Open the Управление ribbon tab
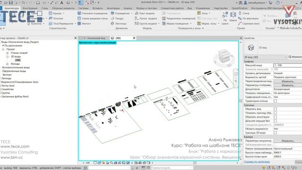This screenshot has width=302, height=170. click(x=202, y=8)
